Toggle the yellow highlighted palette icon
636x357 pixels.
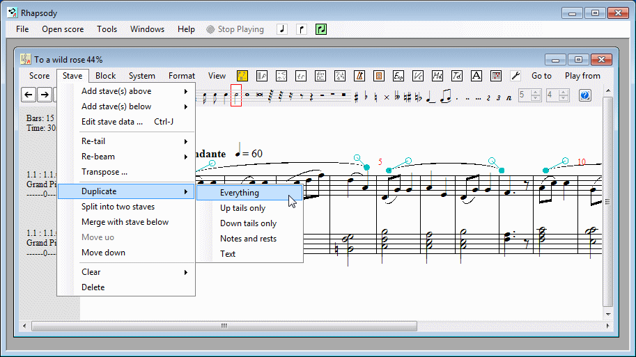[242, 76]
